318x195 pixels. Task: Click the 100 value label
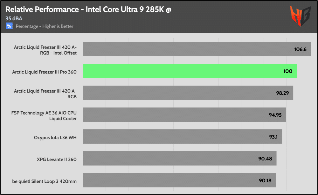click(x=288, y=71)
